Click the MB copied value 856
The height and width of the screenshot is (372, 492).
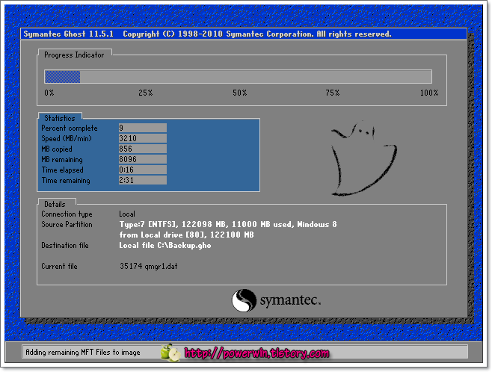pos(143,149)
